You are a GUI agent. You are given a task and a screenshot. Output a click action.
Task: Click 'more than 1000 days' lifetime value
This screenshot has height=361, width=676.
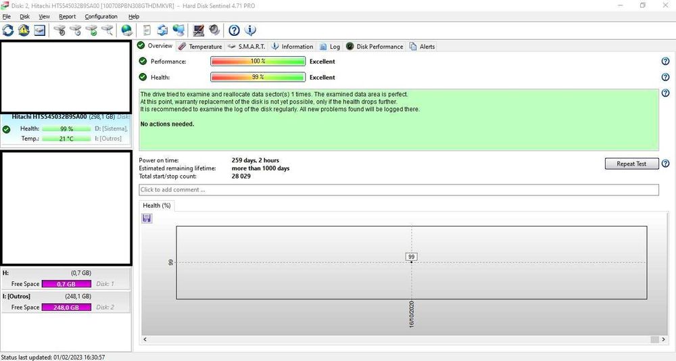[260, 168]
